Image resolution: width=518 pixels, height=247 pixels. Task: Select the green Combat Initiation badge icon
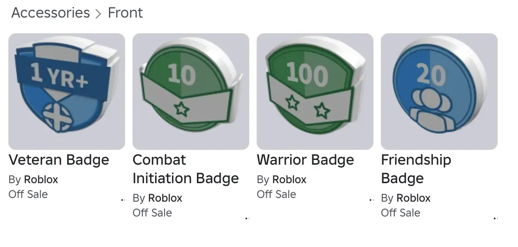(x=191, y=92)
